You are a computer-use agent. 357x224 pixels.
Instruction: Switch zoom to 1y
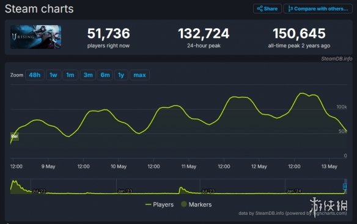pyautogui.click(x=121, y=75)
